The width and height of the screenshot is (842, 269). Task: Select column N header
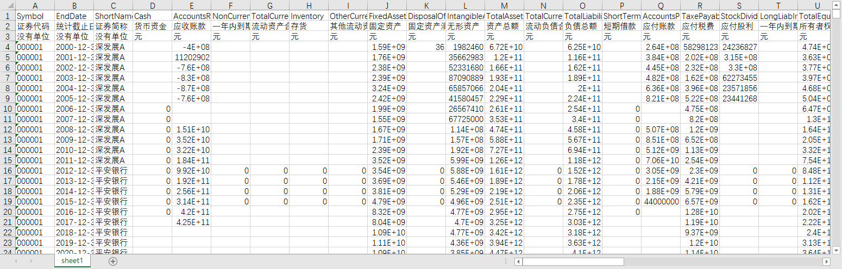point(543,5)
